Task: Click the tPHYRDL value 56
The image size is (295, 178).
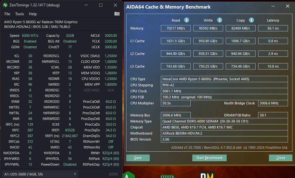Action: [70, 159]
